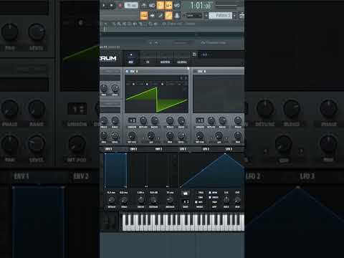The height and width of the screenshot is (258, 344).
Task: Click the Serum preset name field
Action: [x=220, y=54]
